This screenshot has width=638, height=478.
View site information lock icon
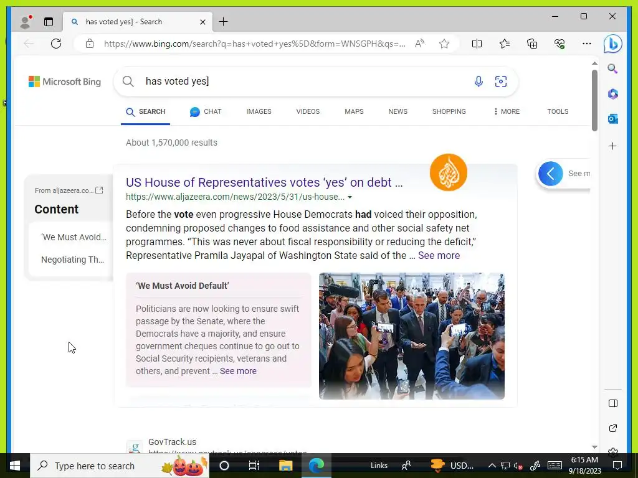click(x=90, y=44)
